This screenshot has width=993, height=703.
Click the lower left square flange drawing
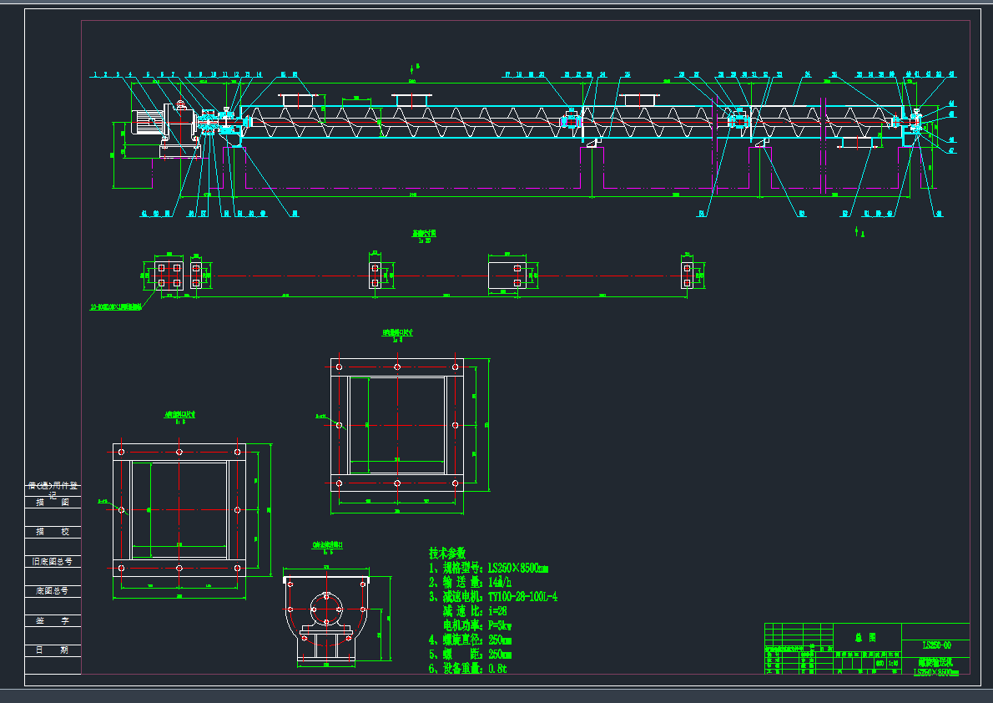(x=179, y=509)
